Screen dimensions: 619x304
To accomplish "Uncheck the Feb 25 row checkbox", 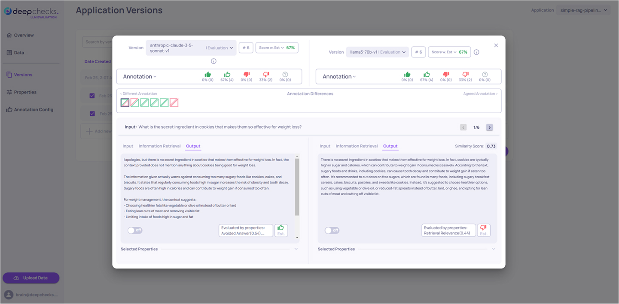I will click(x=91, y=96).
